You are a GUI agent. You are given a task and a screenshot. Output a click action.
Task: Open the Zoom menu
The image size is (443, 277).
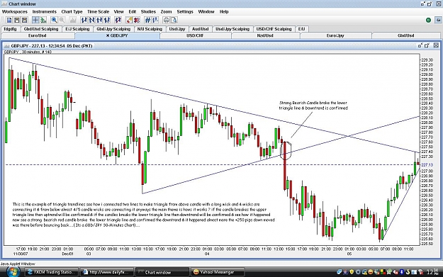pyautogui.click(x=166, y=11)
